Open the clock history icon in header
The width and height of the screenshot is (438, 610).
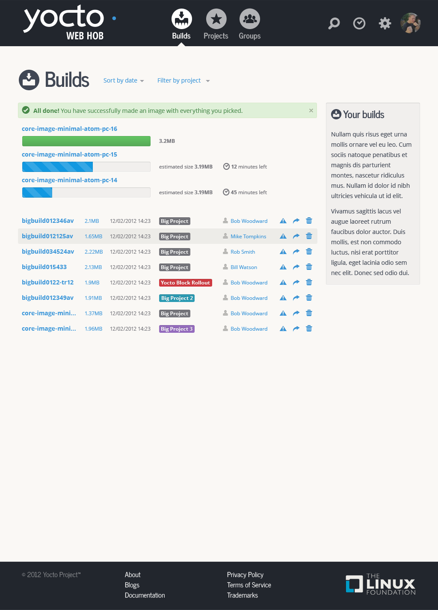(x=359, y=23)
